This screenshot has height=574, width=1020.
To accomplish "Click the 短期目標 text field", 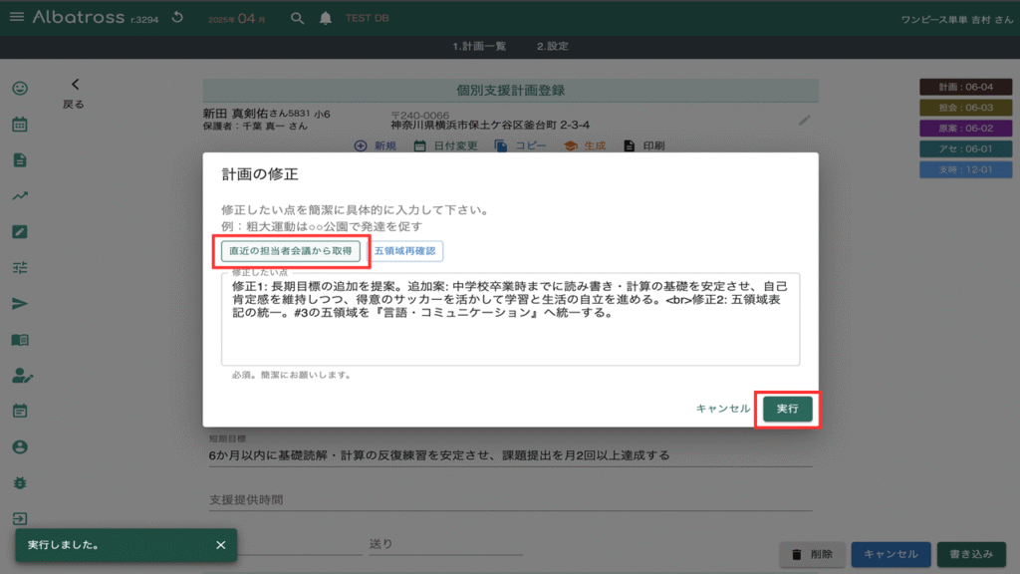I will (x=510, y=454).
